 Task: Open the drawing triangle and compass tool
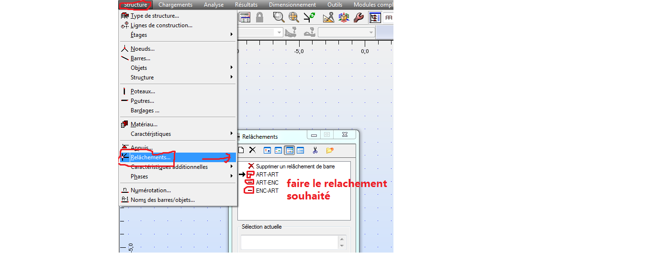[x=328, y=18]
